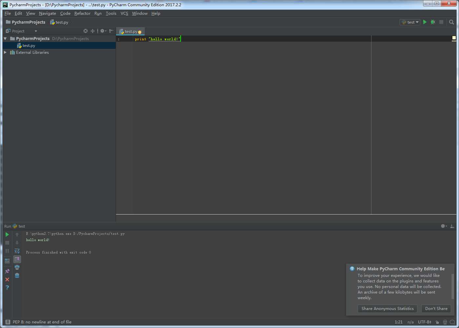Select test.py editor tab
459x328 pixels.
[130, 31]
